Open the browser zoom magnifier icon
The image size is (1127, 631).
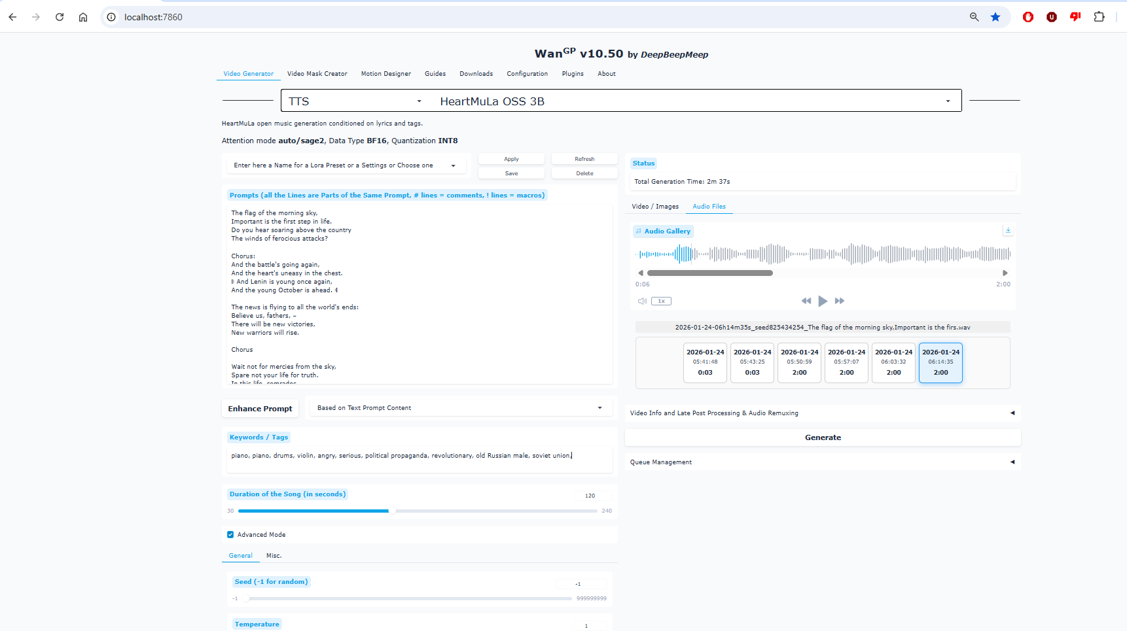pos(974,17)
